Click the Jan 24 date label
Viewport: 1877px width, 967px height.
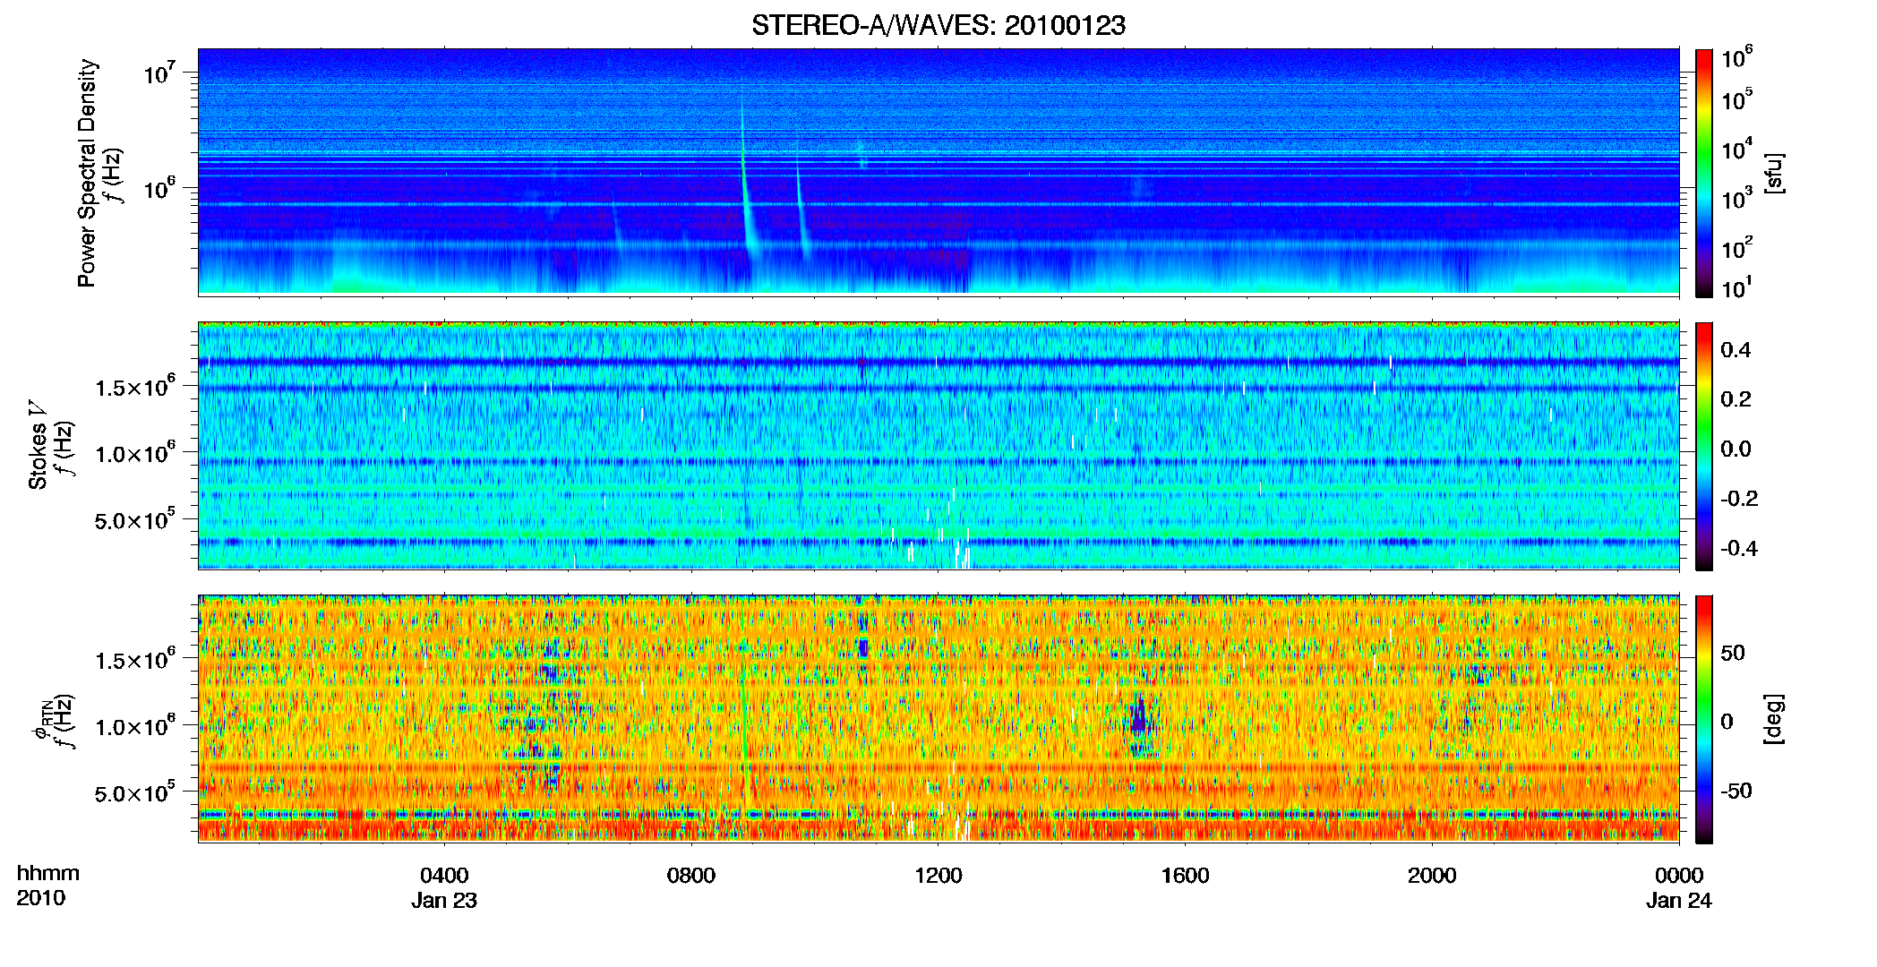coord(1679,901)
